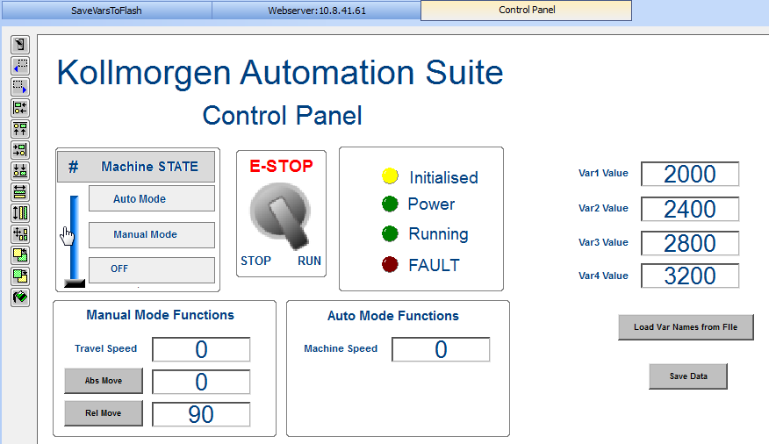Click the align right edges toolbar icon
Screen dimensions: 769x444
pyautogui.click(x=20, y=150)
